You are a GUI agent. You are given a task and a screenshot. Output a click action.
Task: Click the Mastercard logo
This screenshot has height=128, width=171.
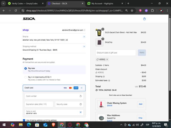pyautogui.click(x=71, y=88)
